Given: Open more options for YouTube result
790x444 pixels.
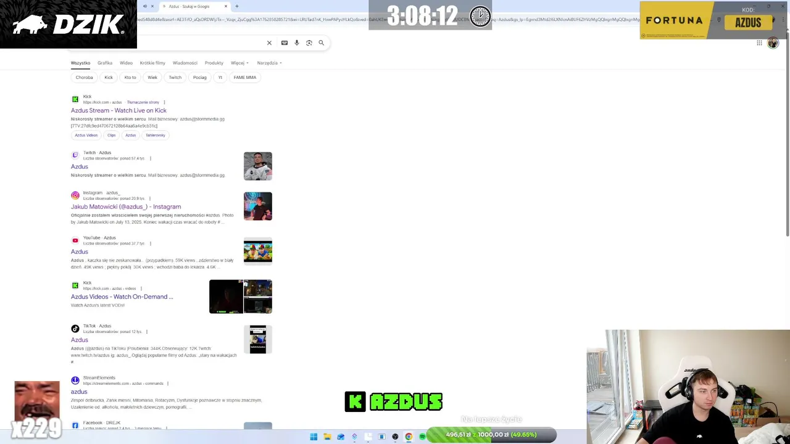Looking at the screenshot, I should 150,244.
